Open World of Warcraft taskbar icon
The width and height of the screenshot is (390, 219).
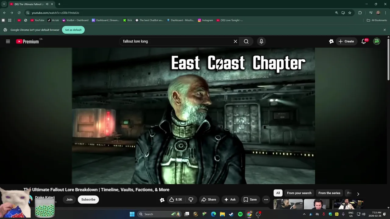[x=196, y=214]
